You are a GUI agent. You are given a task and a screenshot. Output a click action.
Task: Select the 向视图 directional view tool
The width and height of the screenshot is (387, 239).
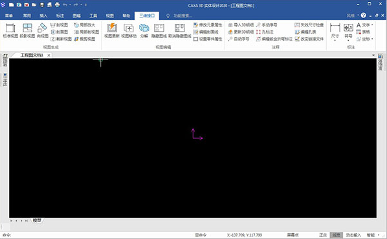43,31
